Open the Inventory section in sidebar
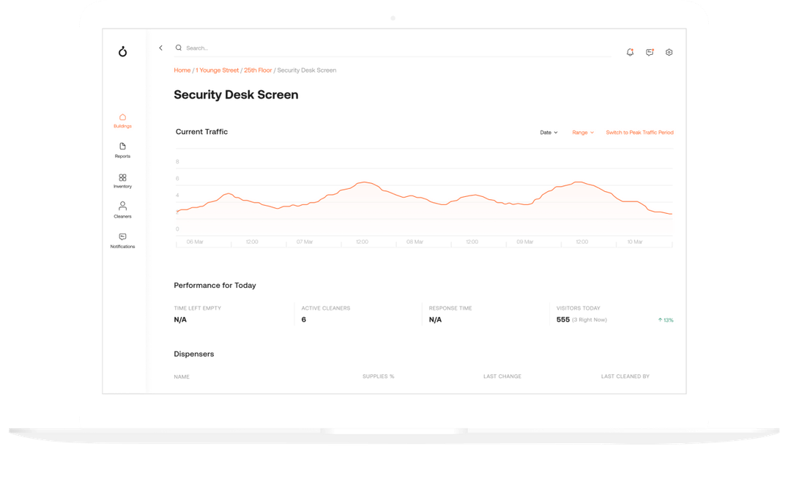Image resolution: width=791 pixels, height=487 pixels. pos(122,181)
